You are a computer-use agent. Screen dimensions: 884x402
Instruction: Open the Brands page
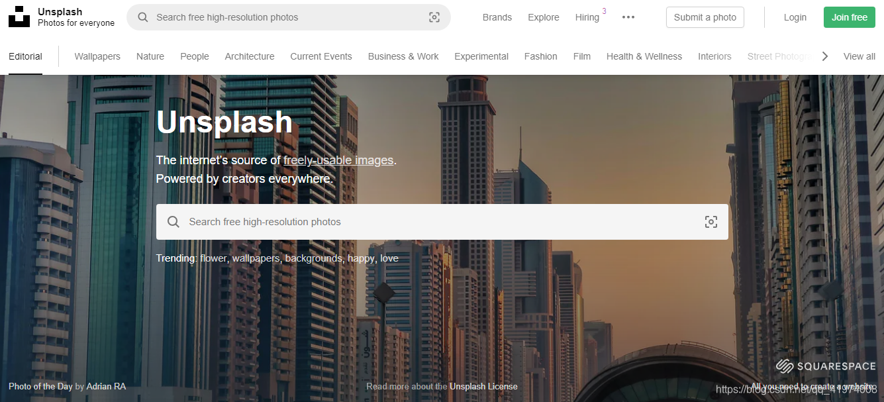pyautogui.click(x=497, y=17)
